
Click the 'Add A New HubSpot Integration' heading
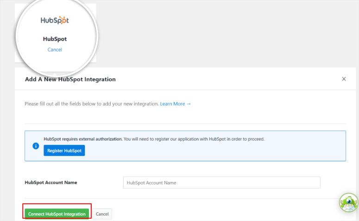tap(70, 79)
